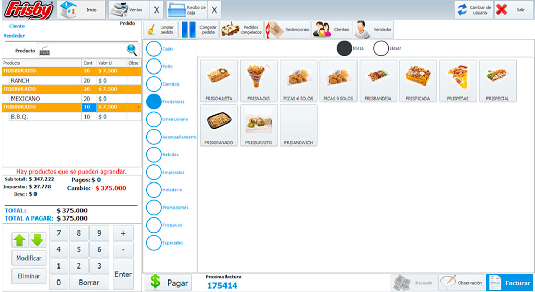
Task: Select the FrisbyKids category
Action: click(x=164, y=225)
